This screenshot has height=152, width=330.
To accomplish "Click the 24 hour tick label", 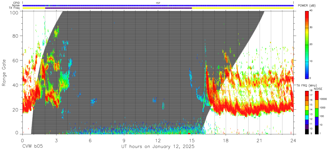I will tap(293, 141).
